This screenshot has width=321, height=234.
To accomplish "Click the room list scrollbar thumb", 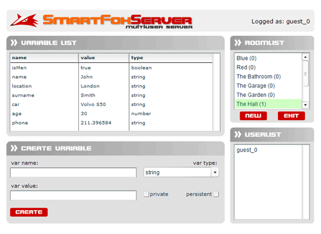I will point(306,74).
